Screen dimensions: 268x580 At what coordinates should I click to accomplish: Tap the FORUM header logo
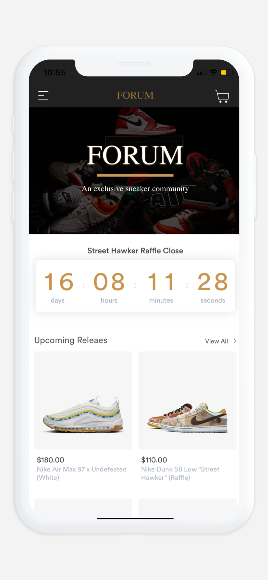point(135,95)
